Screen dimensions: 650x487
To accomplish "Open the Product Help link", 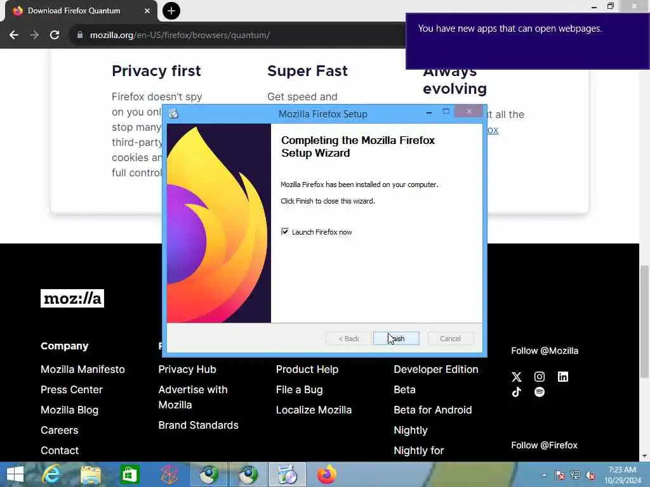I will click(307, 369).
